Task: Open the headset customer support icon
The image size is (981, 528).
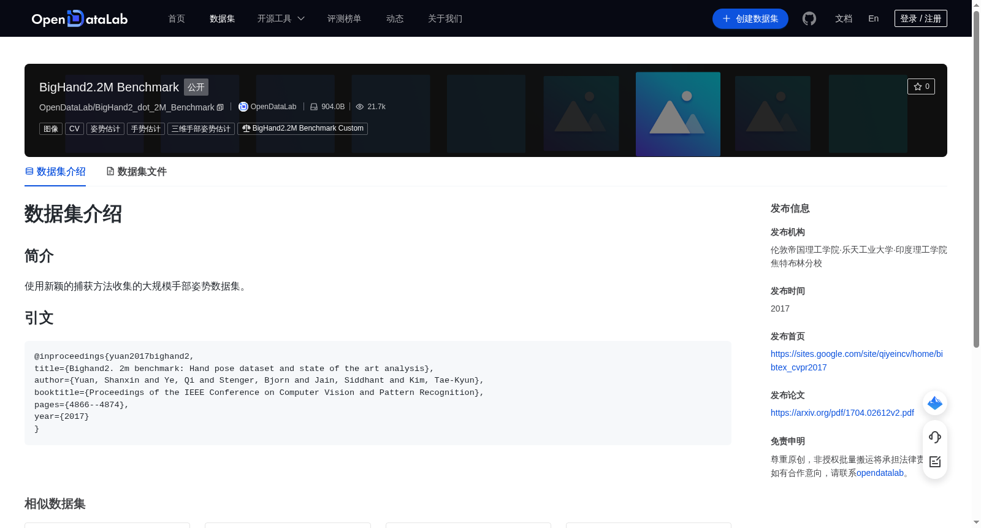Action: 935,437
